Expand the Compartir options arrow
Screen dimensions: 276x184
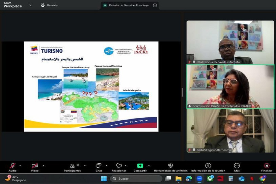[x=149, y=166]
